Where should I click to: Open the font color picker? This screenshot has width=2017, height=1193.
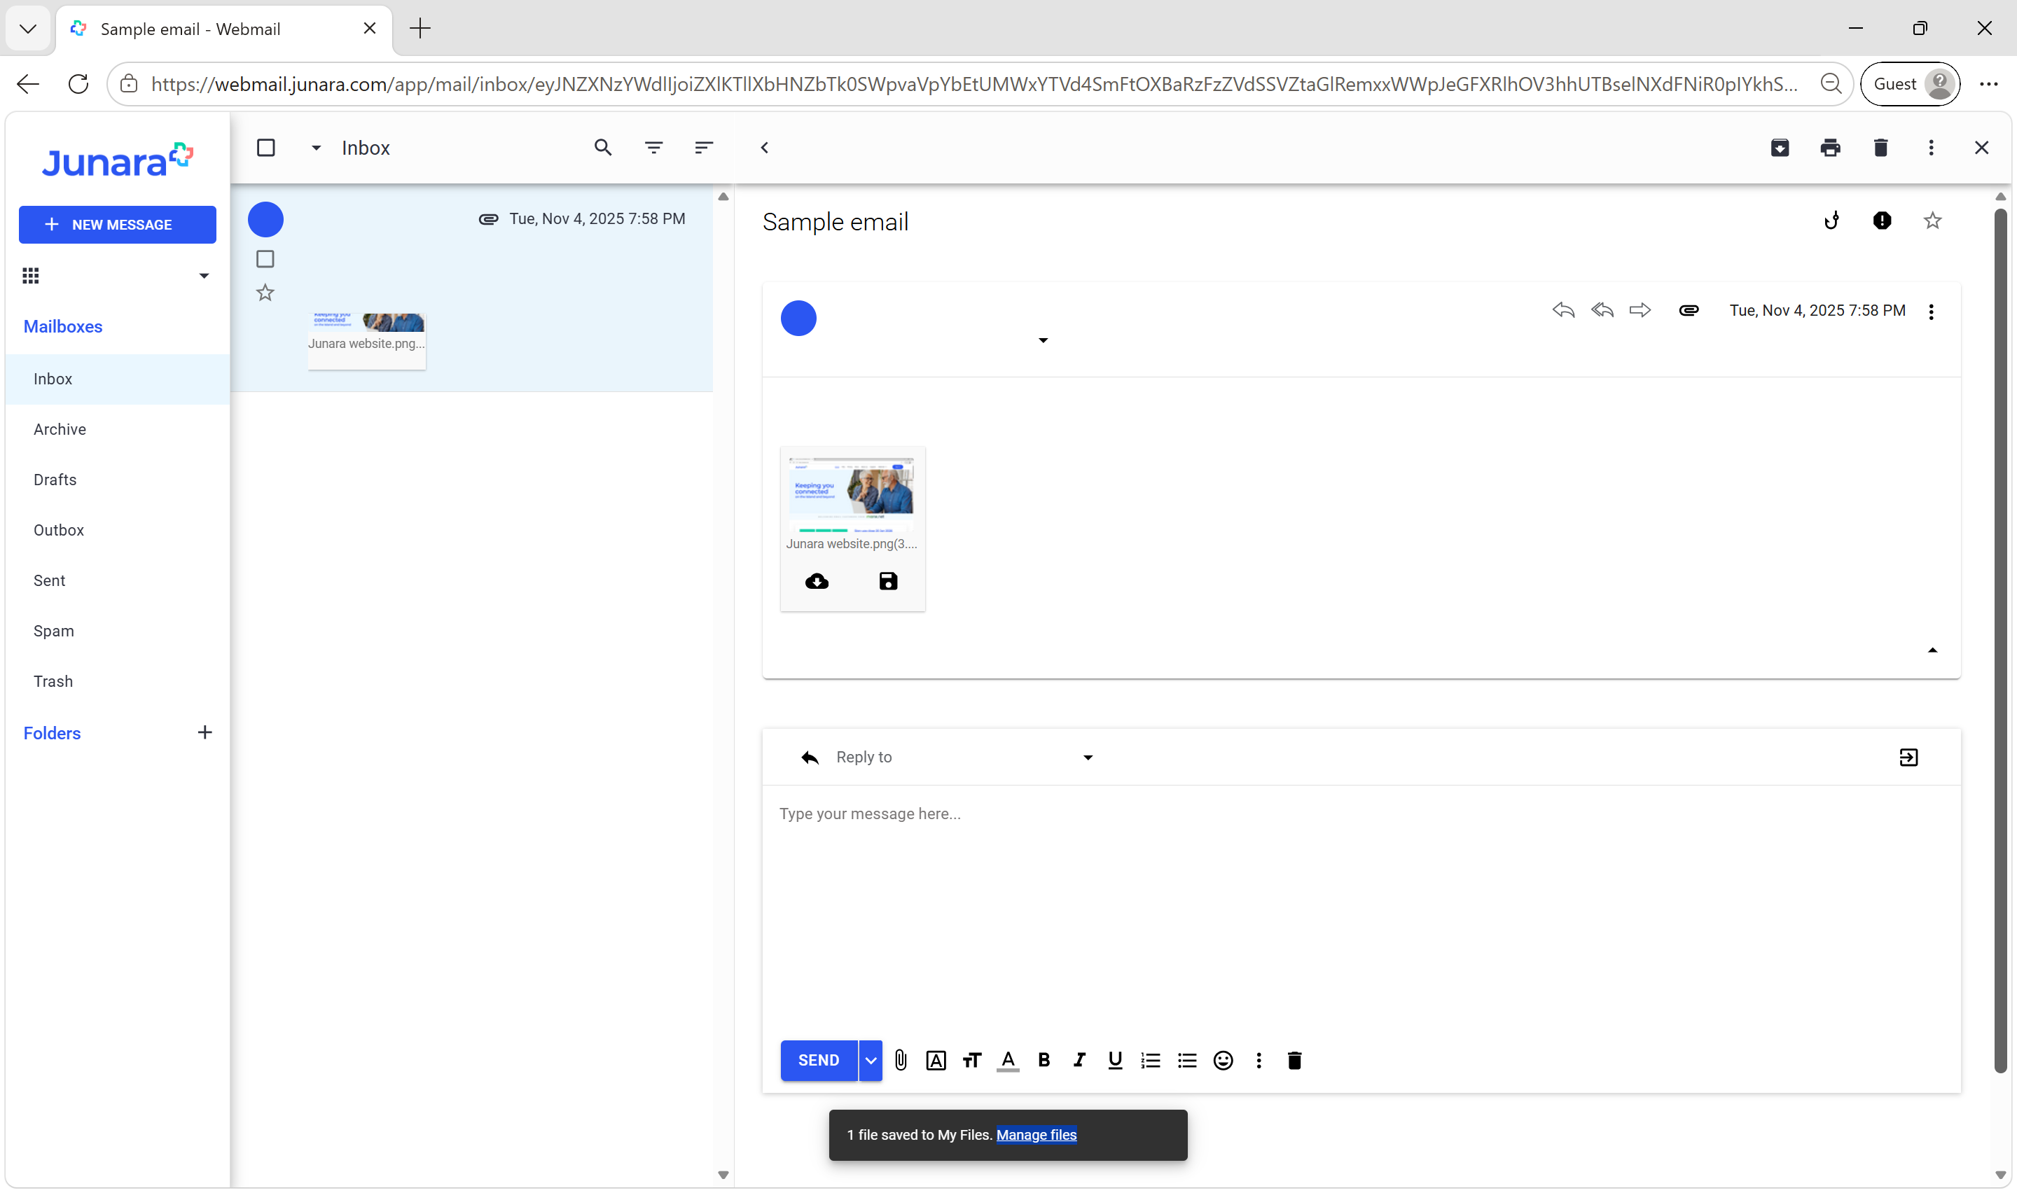tap(1008, 1061)
